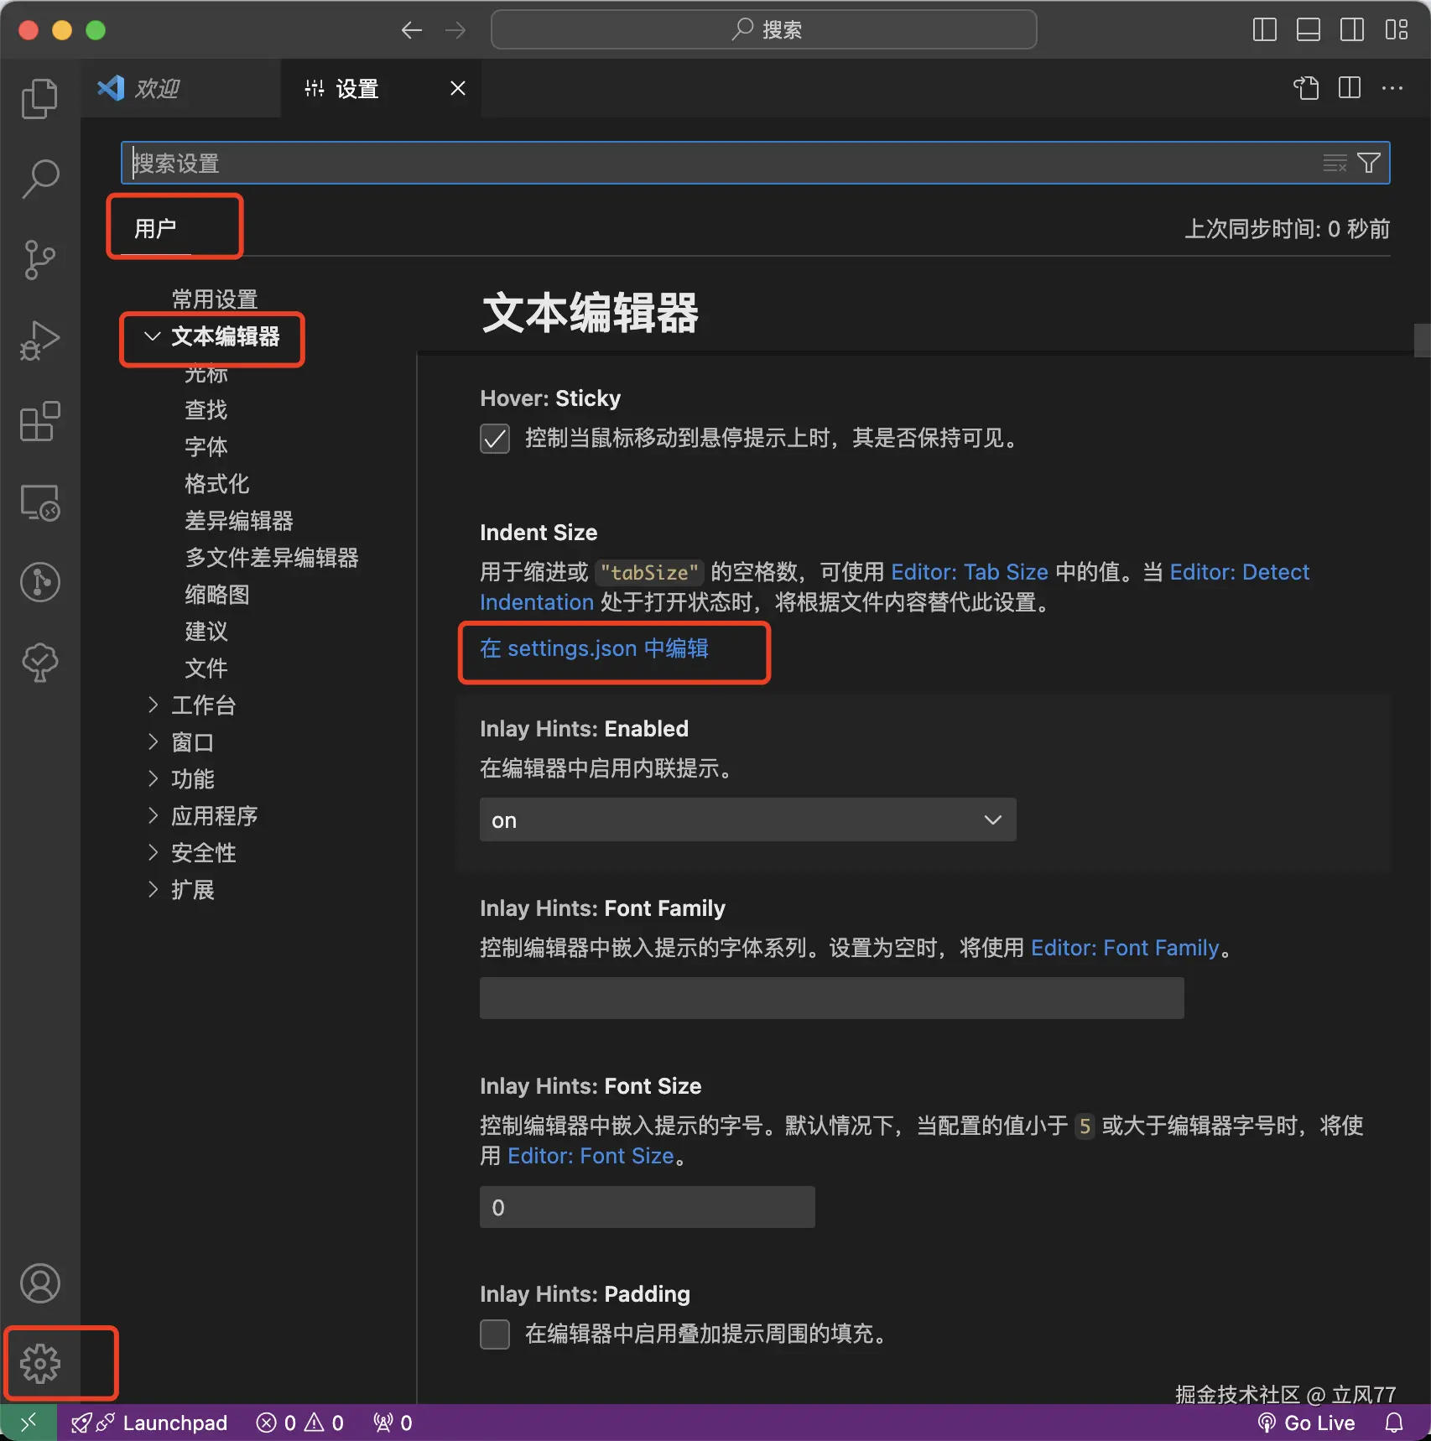1431x1441 pixels.
Task: Enable the Inlay Hints: Padding checkbox
Action: (x=495, y=1334)
